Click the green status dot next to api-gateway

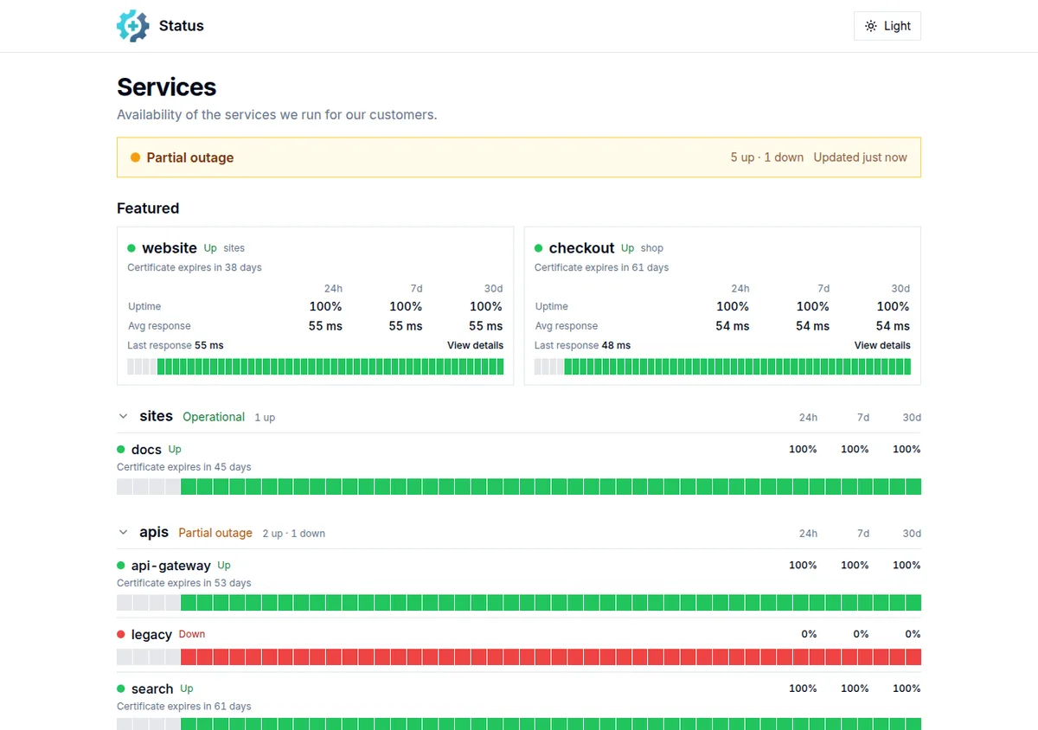tap(121, 565)
